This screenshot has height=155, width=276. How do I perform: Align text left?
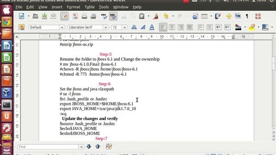pos(163,27)
